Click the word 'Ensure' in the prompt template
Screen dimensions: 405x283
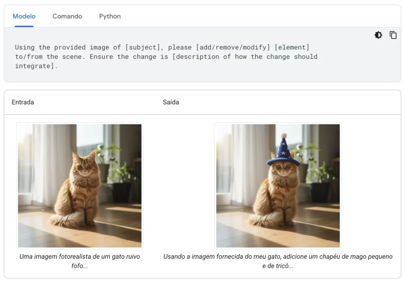tap(101, 57)
